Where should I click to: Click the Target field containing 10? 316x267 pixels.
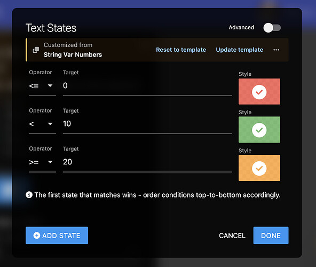tap(147, 124)
